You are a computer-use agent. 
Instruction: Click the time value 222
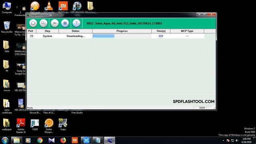click(161, 36)
